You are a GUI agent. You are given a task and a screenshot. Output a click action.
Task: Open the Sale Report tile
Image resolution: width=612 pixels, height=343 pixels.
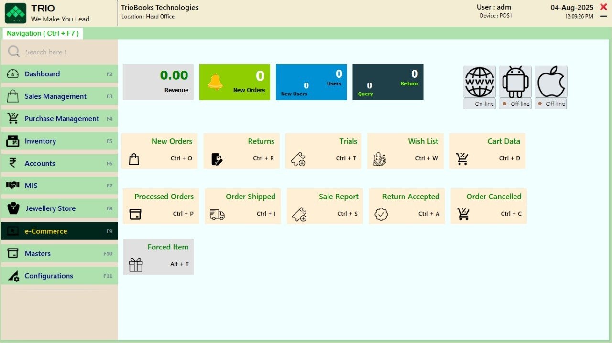tap(325, 206)
